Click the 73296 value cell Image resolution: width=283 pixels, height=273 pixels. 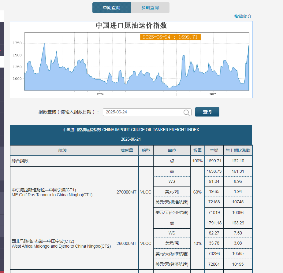(214, 253)
